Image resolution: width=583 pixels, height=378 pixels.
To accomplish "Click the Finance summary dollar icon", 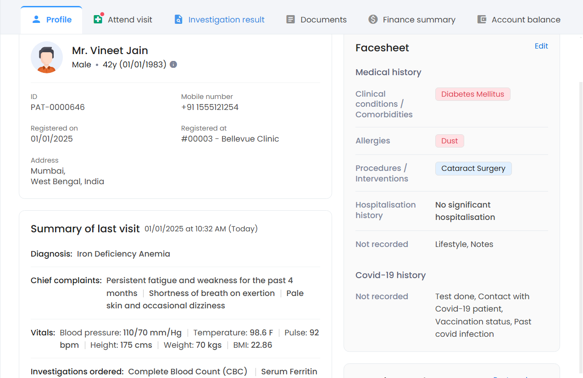I will 373,20.
